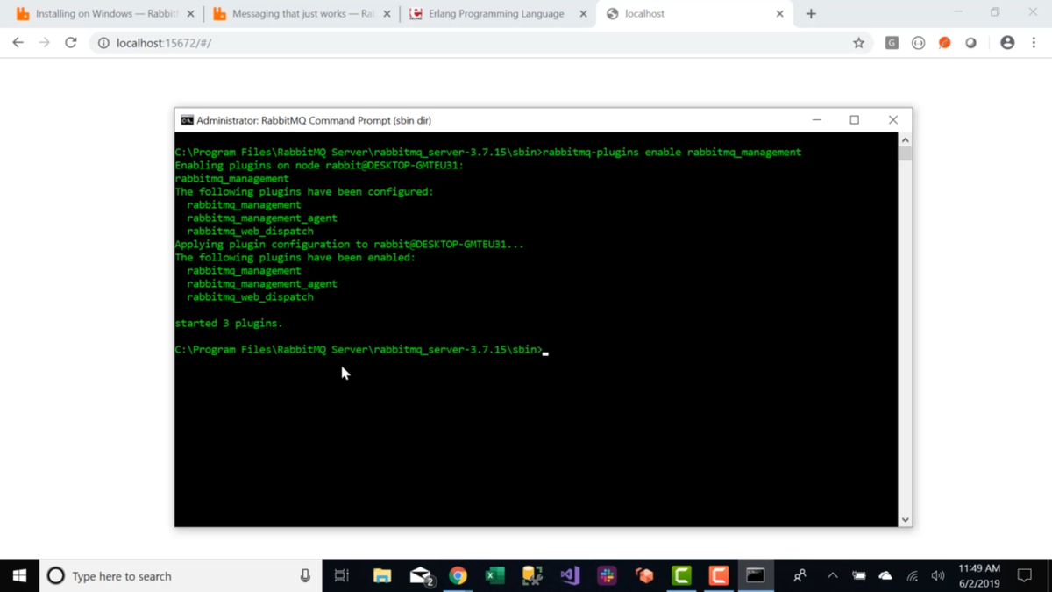Open the database tools icon on taskbar
Image resolution: width=1052 pixels, height=592 pixels.
click(x=532, y=576)
